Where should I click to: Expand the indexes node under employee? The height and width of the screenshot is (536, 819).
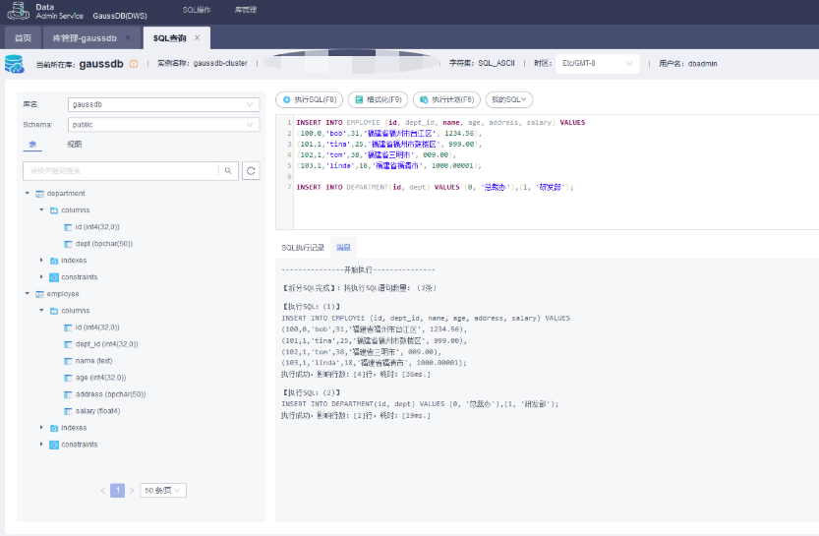(x=41, y=428)
